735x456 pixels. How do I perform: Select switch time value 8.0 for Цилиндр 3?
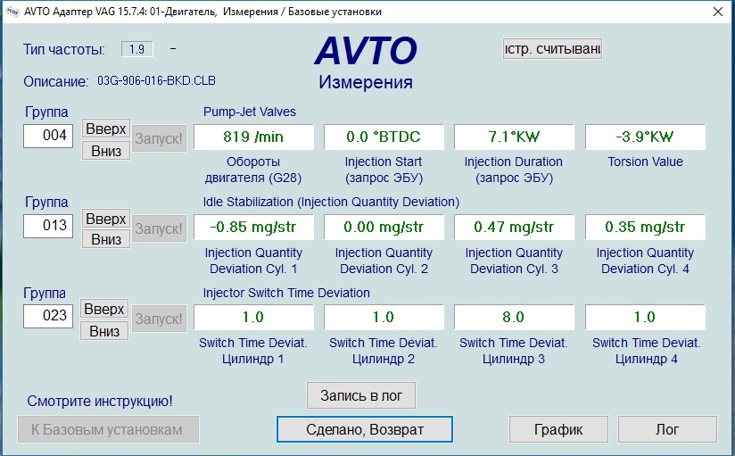(x=514, y=317)
